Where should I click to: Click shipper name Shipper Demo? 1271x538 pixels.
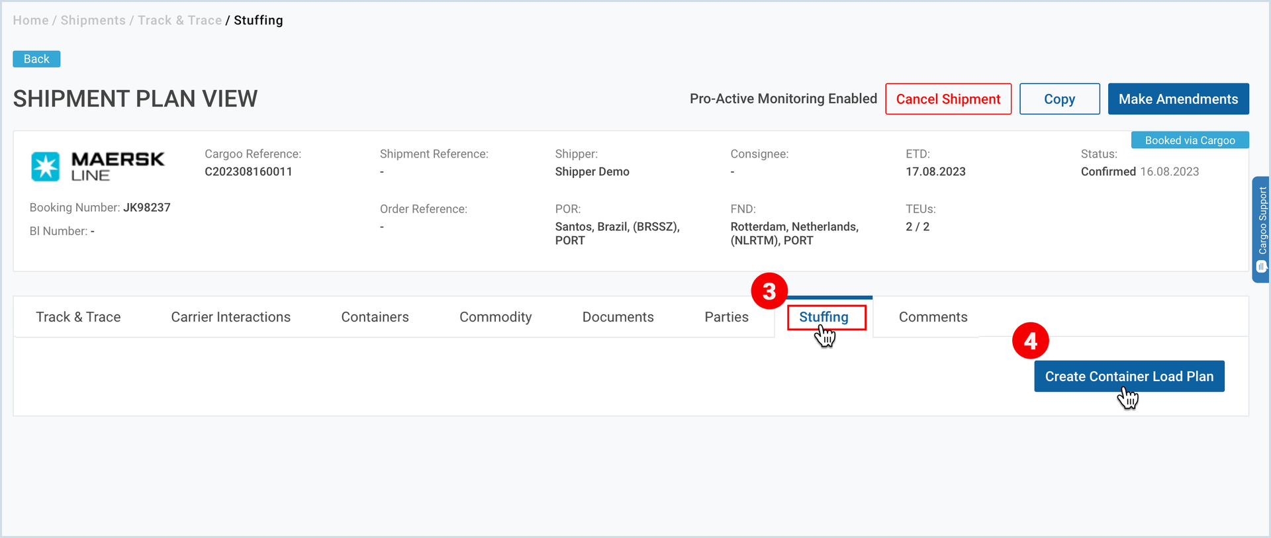(x=592, y=171)
